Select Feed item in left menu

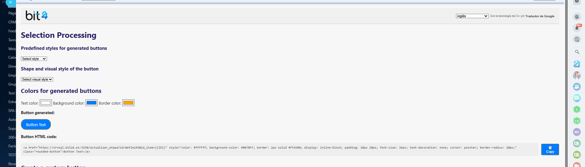(x=12, y=31)
